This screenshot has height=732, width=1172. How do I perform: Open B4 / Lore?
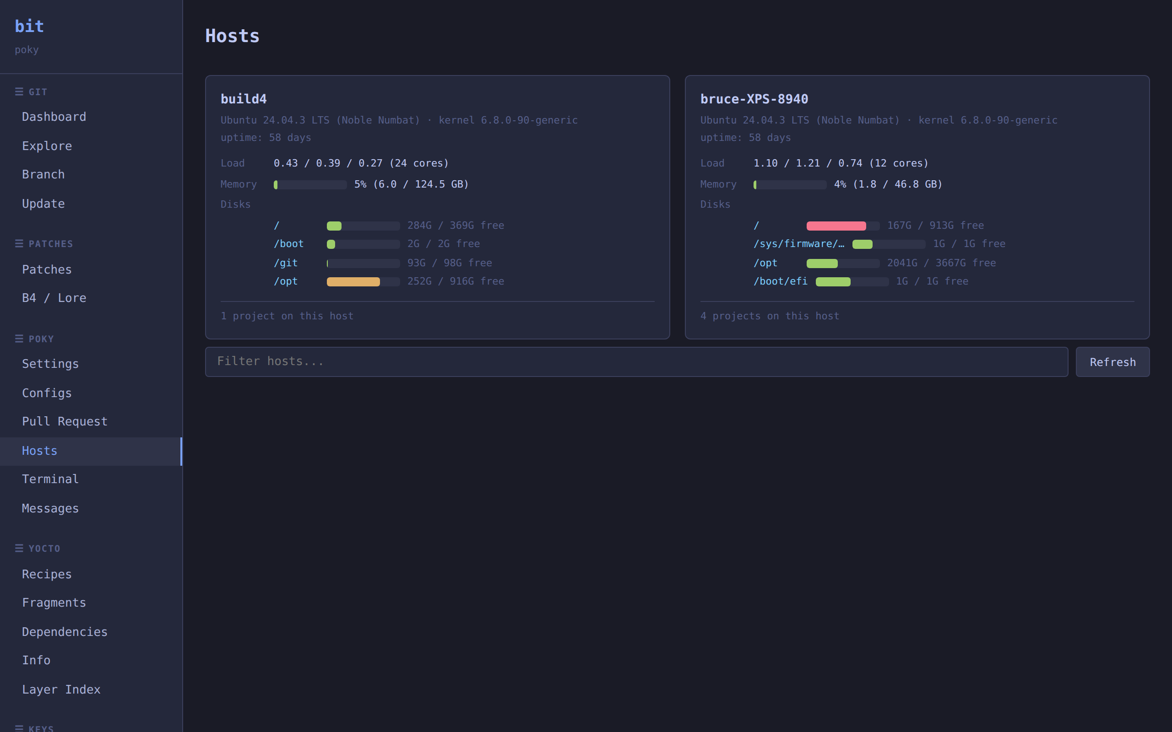(91, 298)
